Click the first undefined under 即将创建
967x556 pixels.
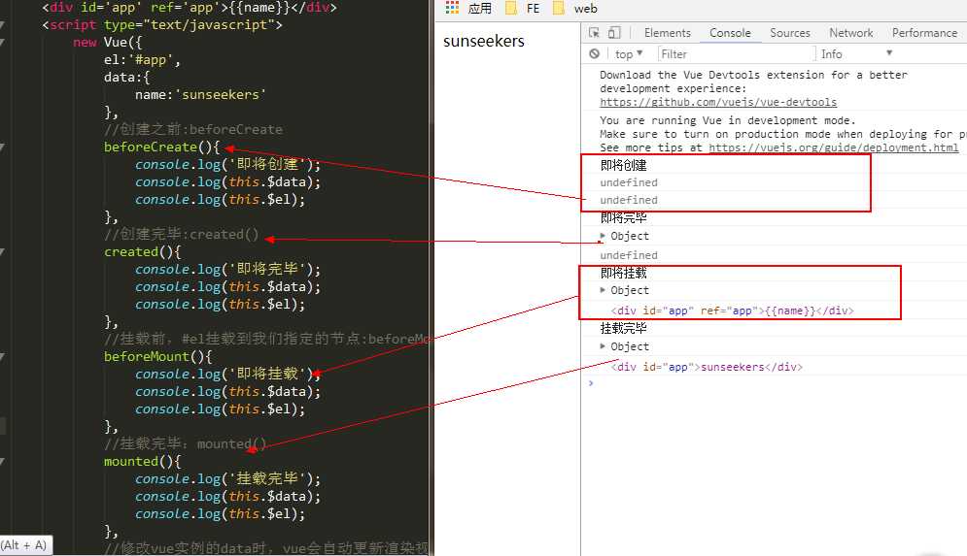pos(629,182)
